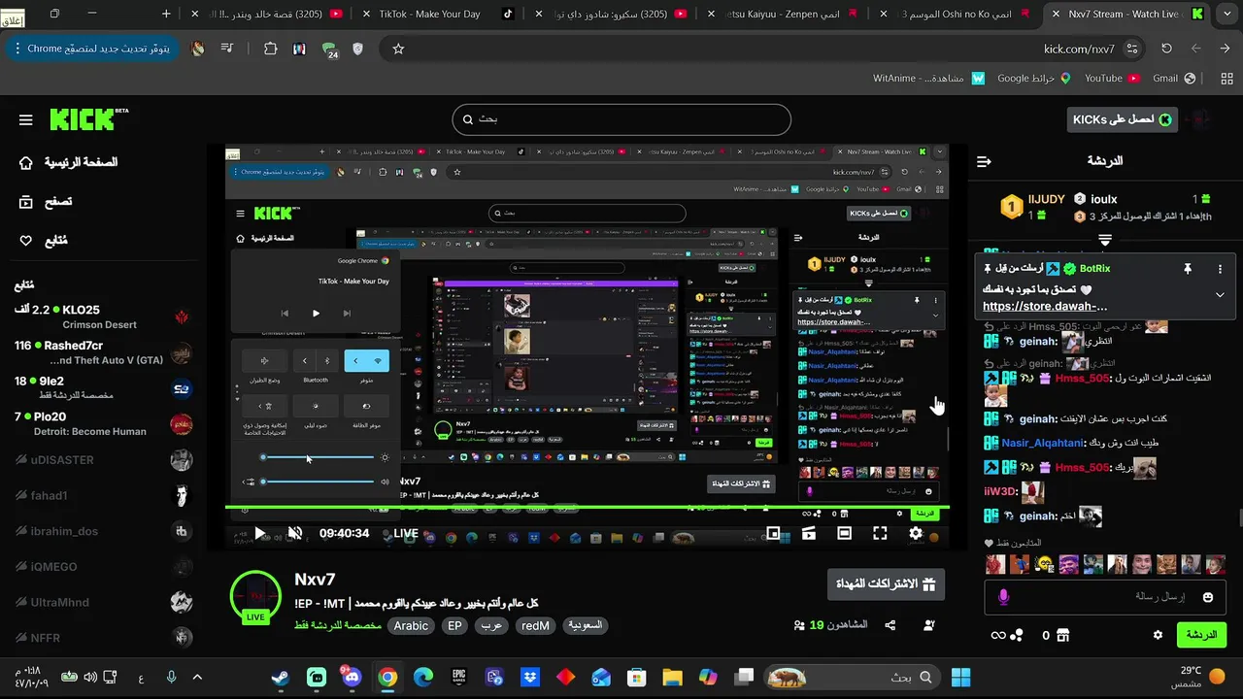1243x699 pixels.
Task: Open Gmail bookmark
Action: point(1172,79)
